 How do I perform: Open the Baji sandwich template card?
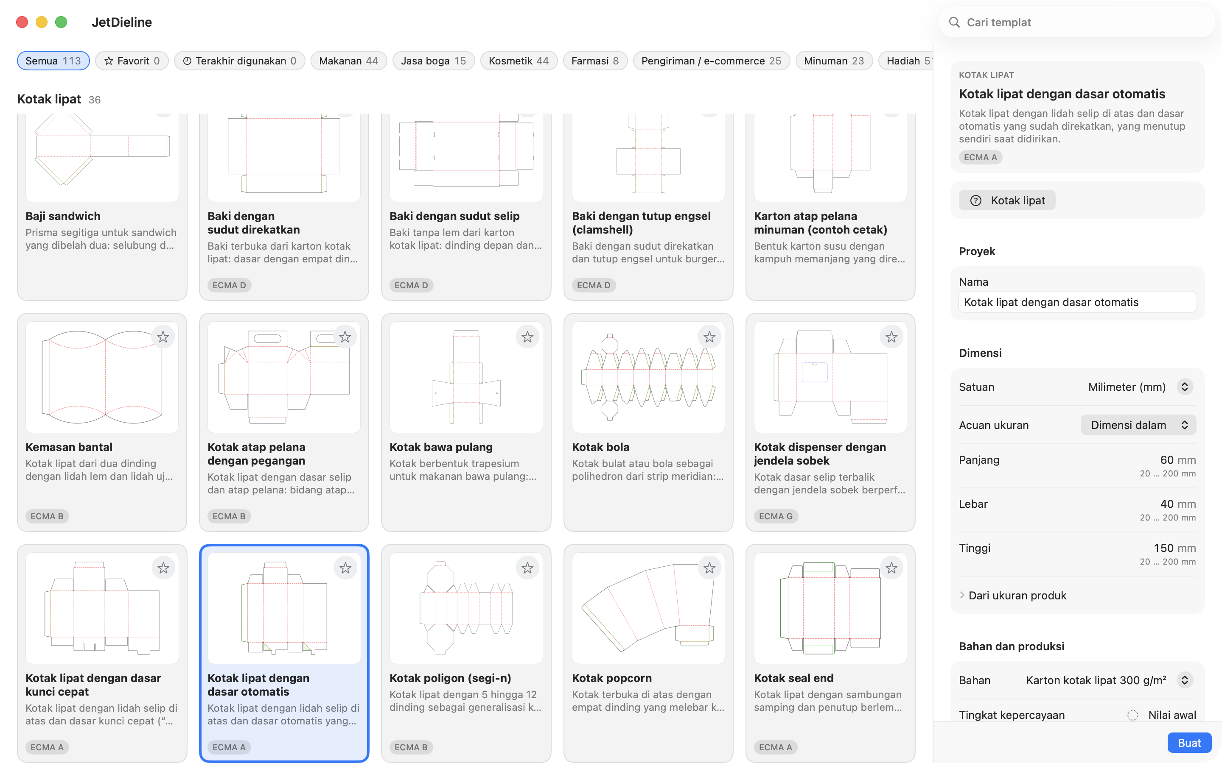(102, 207)
